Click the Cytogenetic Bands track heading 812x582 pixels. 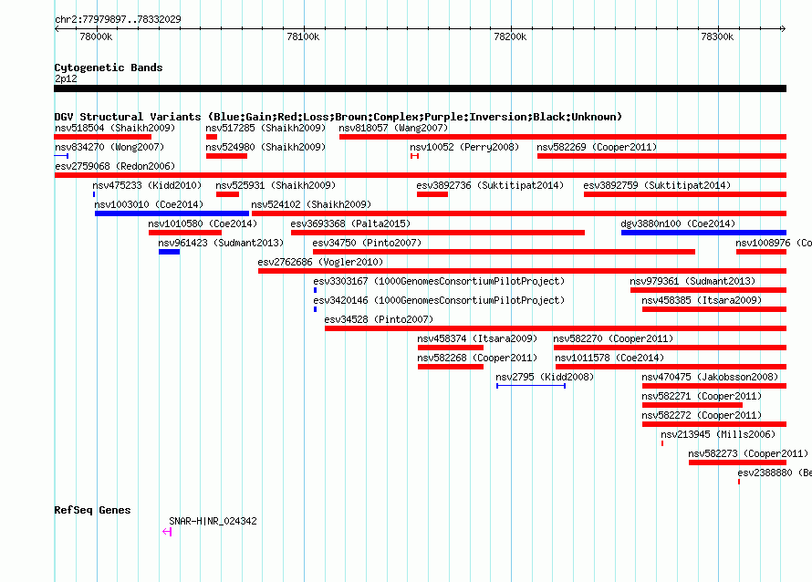109,68
